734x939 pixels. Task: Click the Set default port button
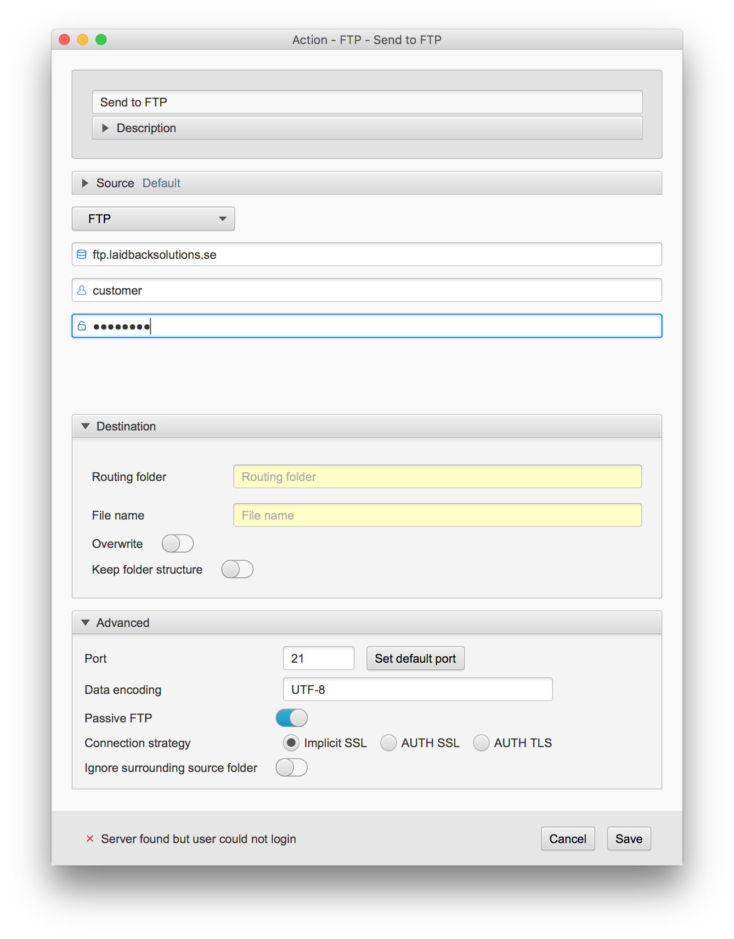(415, 659)
